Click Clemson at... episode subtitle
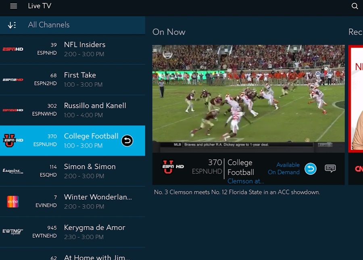This screenshot has width=363, height=260. click(246, 182)
